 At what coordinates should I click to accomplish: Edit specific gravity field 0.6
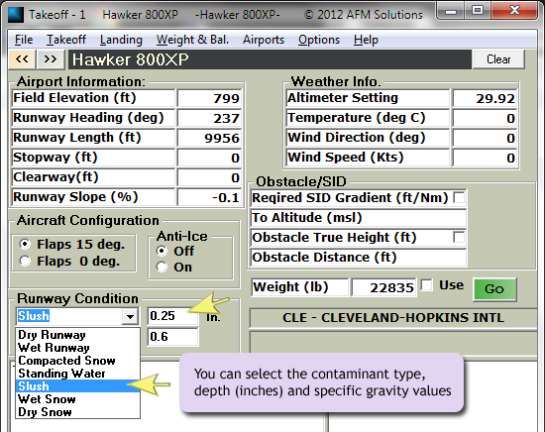coord(172,337)
